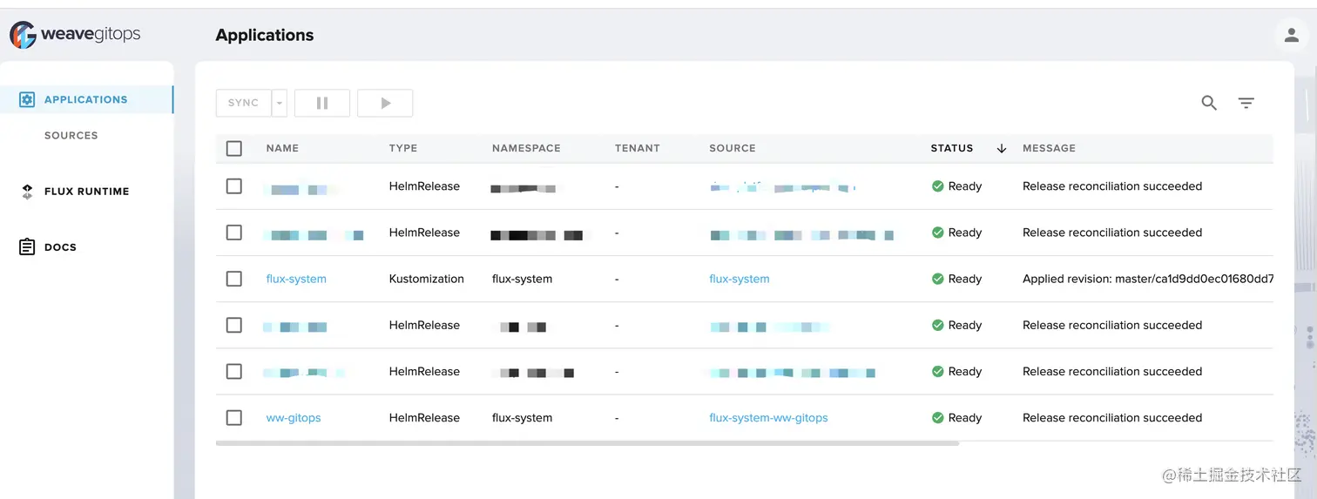The height and width of the screenshot is (499, 1317).
Task: Open the user account avatar menu
Action: pyautogui.click(x=1291, y=35)
